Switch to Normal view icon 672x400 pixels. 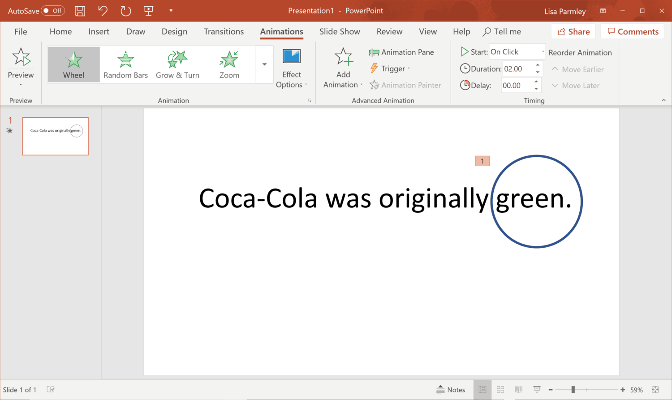[x=482, y=390]
